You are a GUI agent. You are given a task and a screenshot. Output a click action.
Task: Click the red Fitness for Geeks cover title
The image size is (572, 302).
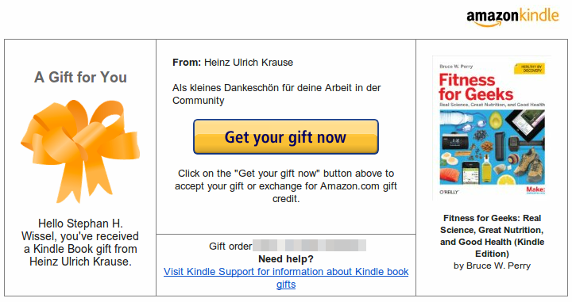coord(476,87)
